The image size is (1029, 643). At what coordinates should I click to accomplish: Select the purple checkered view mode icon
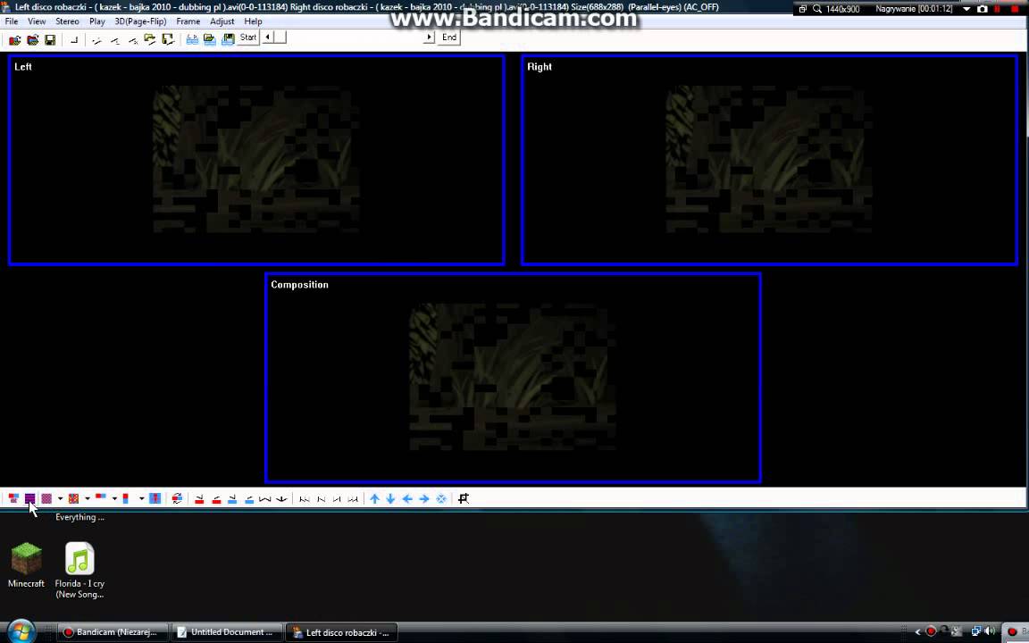click(x=46, y=498)
